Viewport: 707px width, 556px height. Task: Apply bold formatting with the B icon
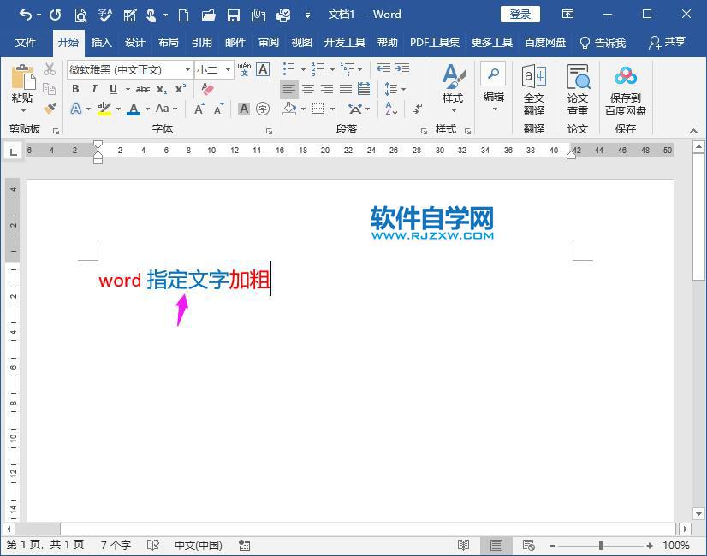click(x=75, y=89)
